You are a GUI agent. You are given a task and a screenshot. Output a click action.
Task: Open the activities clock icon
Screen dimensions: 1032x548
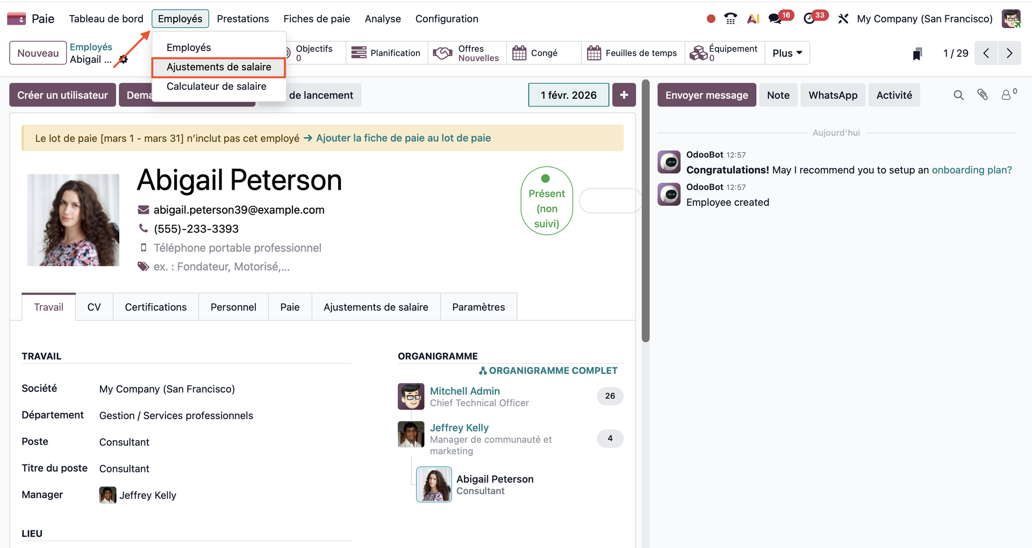point(809,19)
